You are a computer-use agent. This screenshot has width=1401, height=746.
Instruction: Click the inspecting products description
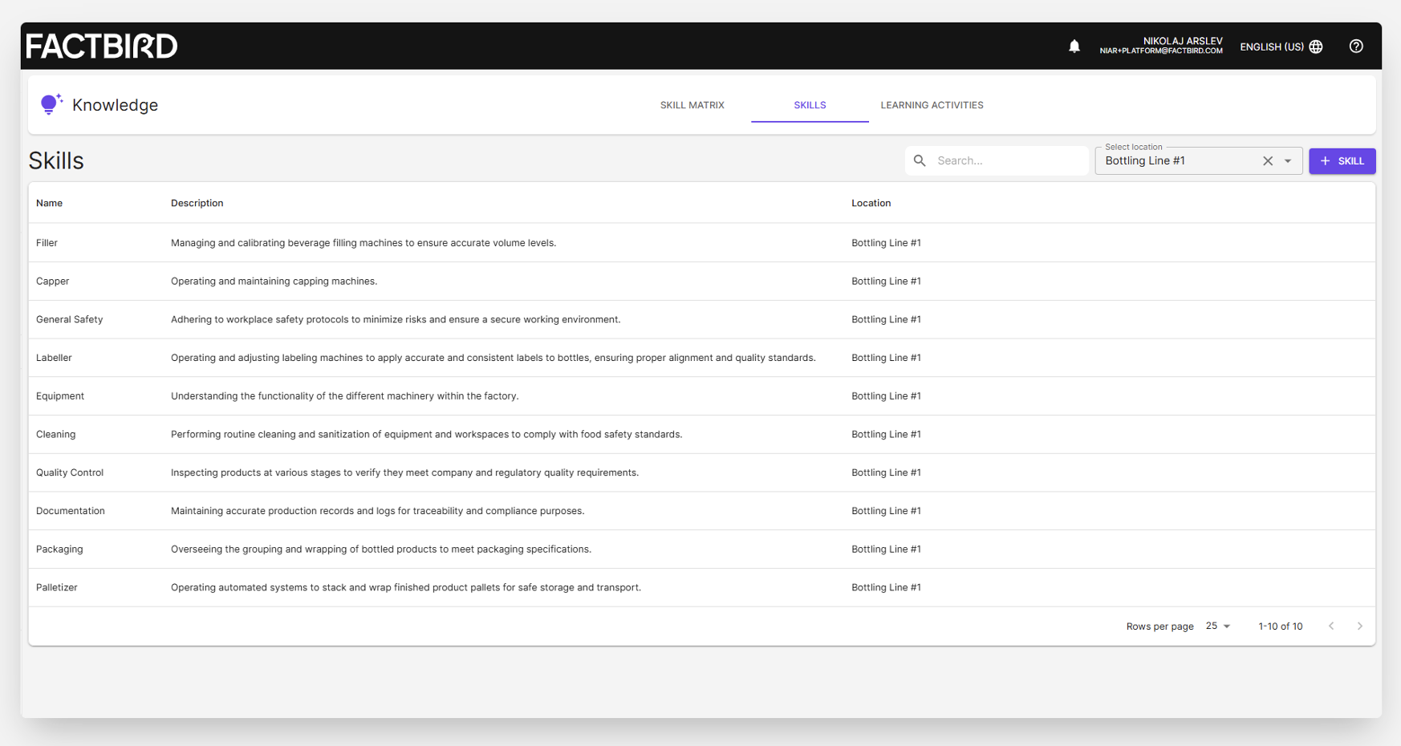tap(405, 472)
